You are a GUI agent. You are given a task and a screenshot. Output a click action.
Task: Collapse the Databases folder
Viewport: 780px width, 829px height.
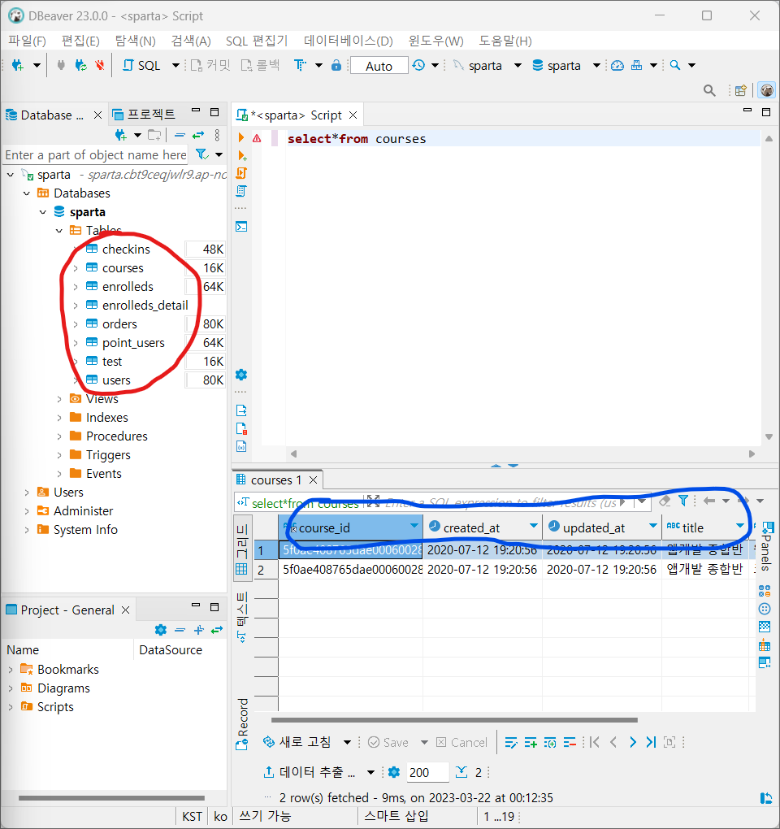(27, 193)
